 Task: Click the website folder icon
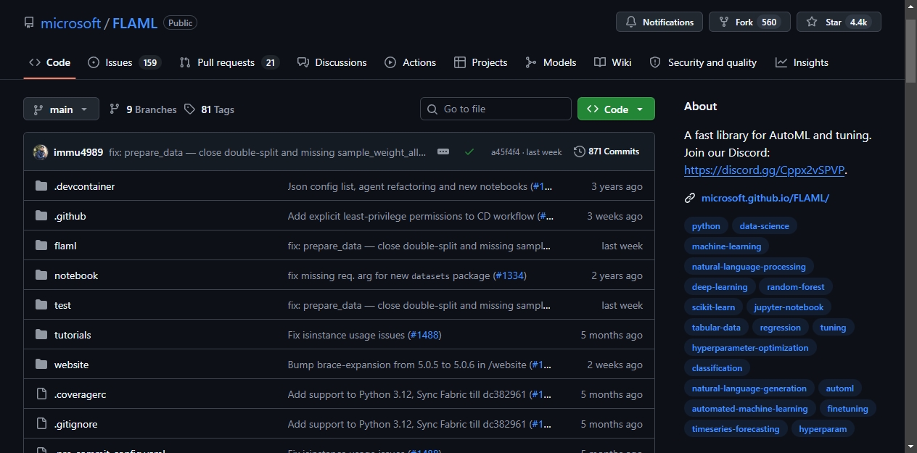click(x=41, y=365)
